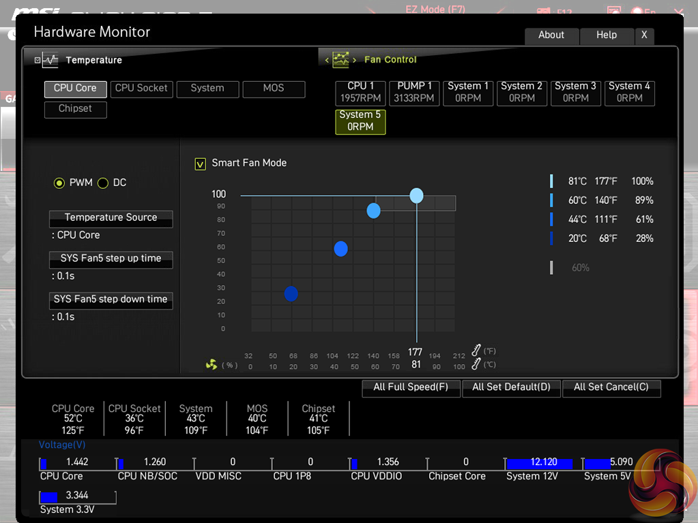The image size is (698, 523).
Task: Click the Celsius thermometer icon
Action: click(x=476, y=365)
